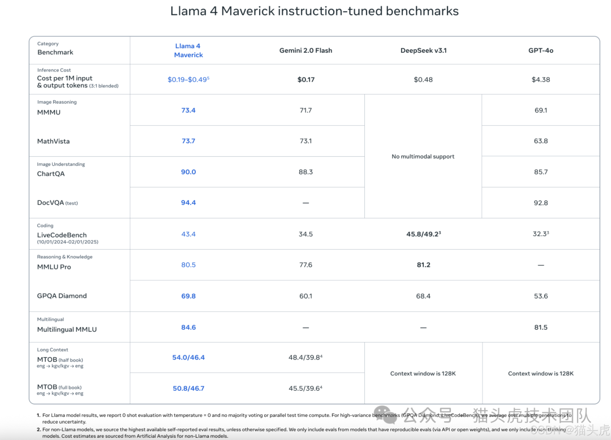Click the 'MTOB (full book)' row label
Image resolution: width=611 pixels, height=440 pixels.
coord(59,387)
